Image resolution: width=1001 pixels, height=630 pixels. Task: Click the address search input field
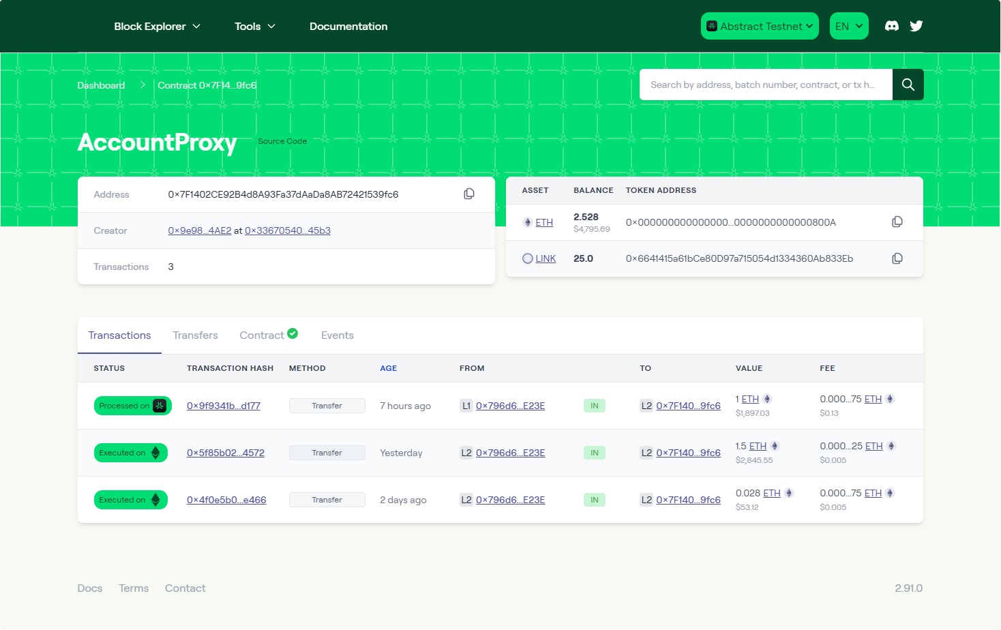765,85
